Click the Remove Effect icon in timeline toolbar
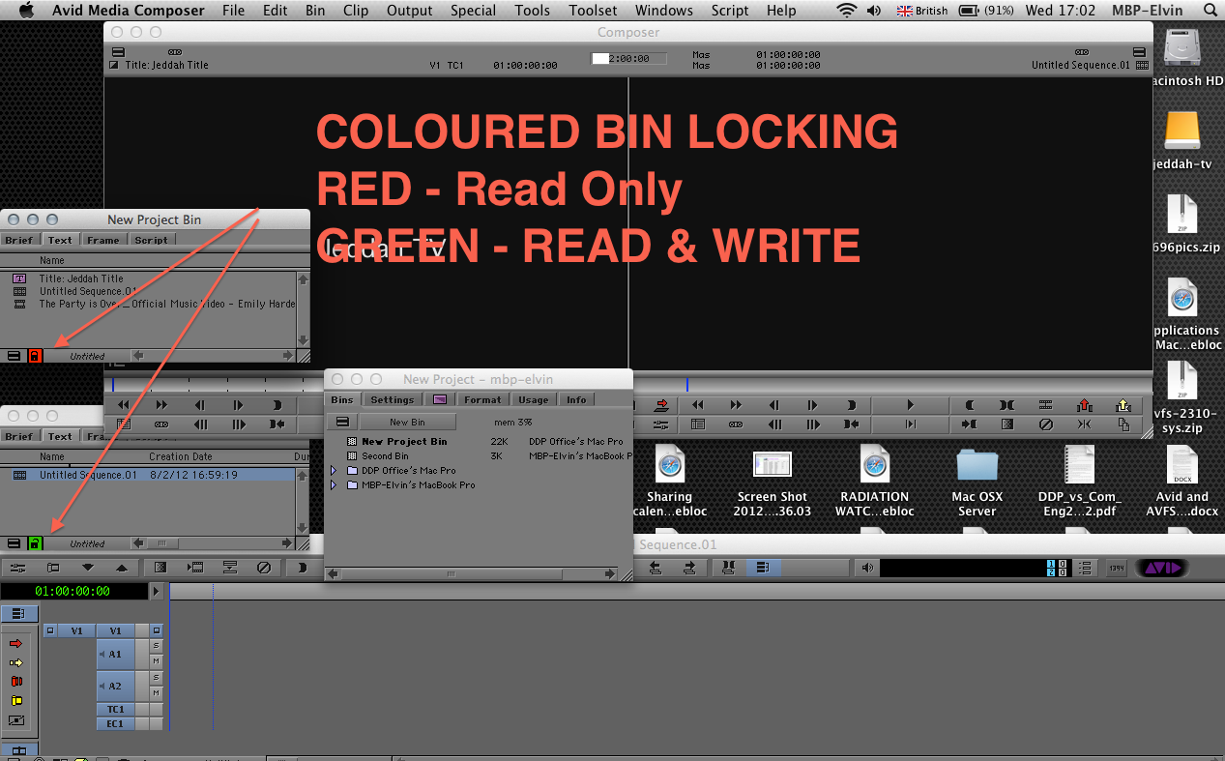The height and width of the screenshot is (761, 1225). coord(264,568)
